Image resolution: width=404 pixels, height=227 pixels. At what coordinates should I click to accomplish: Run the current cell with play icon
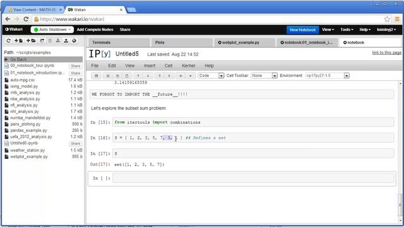point(181,76)
